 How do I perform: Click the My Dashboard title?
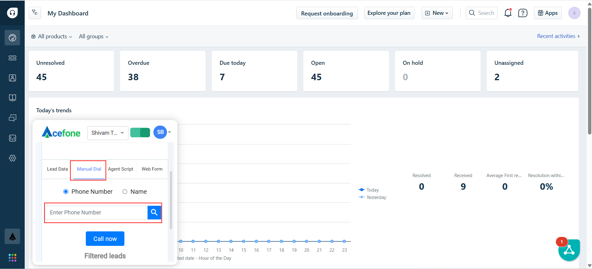(68, 13)
